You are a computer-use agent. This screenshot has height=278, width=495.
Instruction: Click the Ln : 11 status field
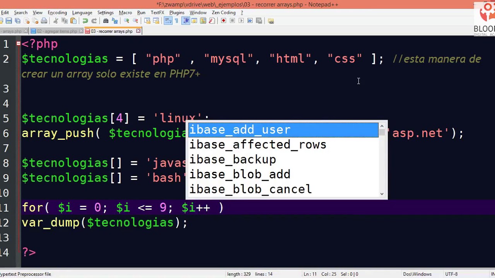(x=310, y=274)
